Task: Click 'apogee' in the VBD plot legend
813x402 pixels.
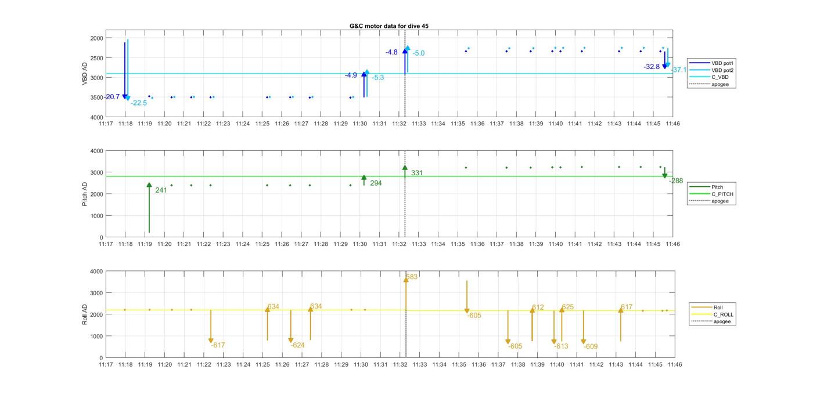Action: pyautogui.click(x=709, y=84)
